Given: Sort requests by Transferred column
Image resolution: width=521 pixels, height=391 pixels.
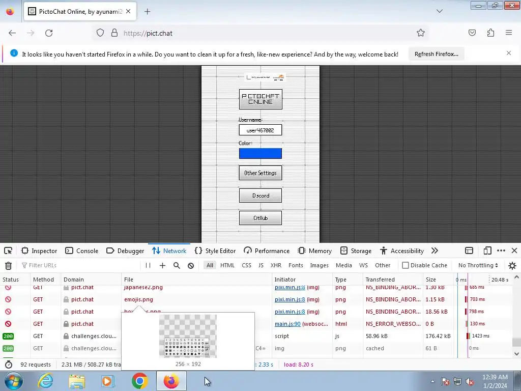Looking at the screenshot, I should [x=393, y=280].
